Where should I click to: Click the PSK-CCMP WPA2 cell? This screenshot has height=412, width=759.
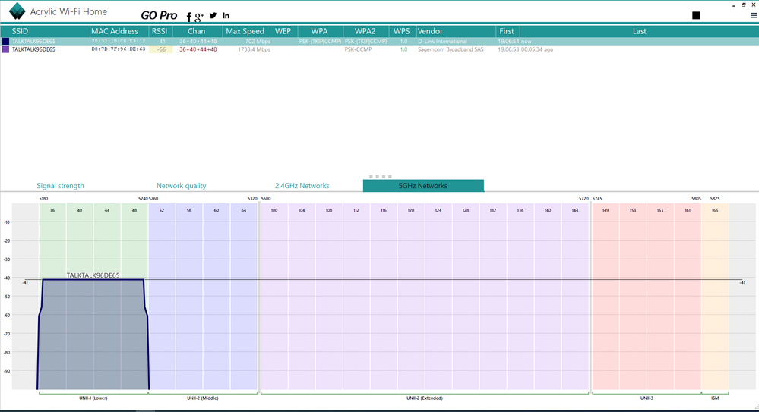click(358, 49)
